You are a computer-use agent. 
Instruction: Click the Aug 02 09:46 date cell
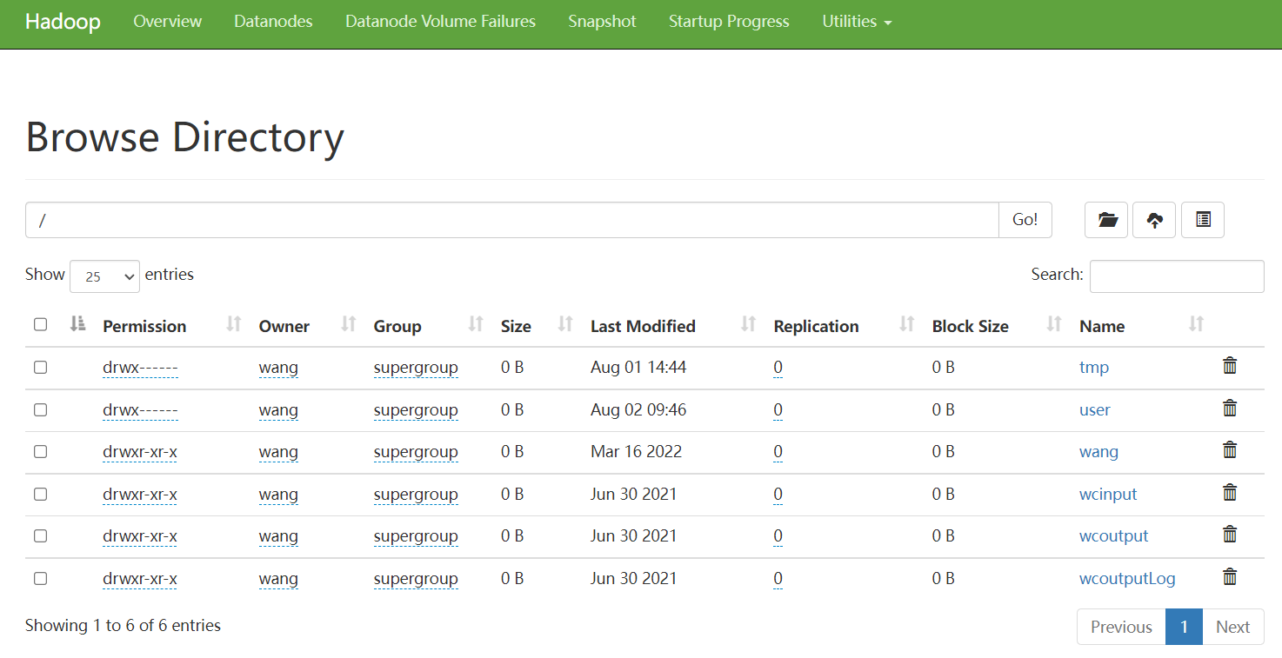tap(638, 409)
